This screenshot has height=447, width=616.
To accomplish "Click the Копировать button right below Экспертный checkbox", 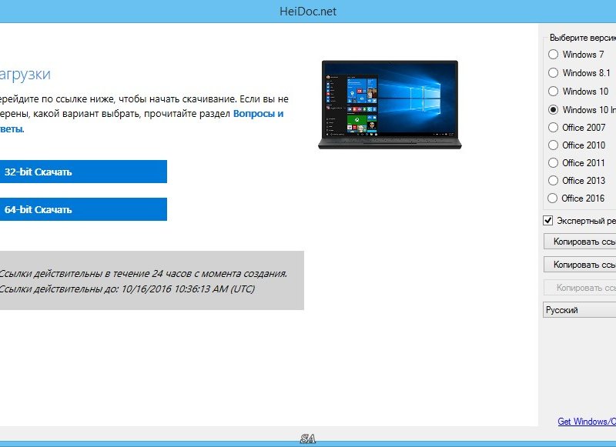I will point(580,242).
